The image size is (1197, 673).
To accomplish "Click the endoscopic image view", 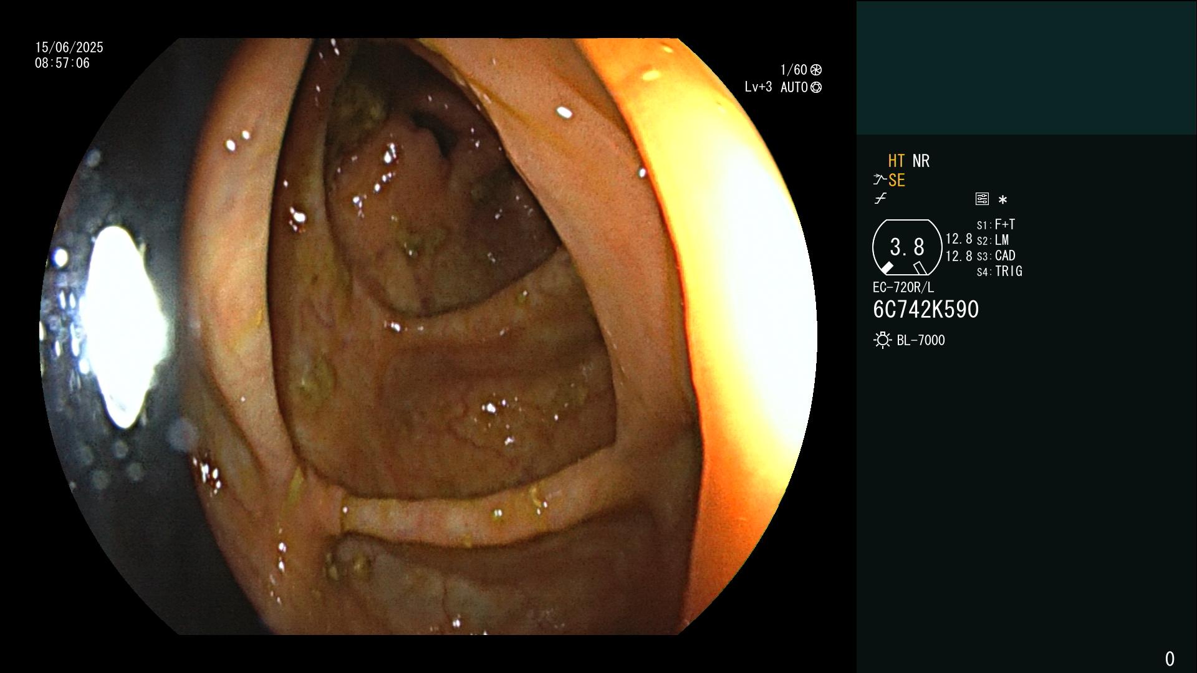I will pos(428,336).
